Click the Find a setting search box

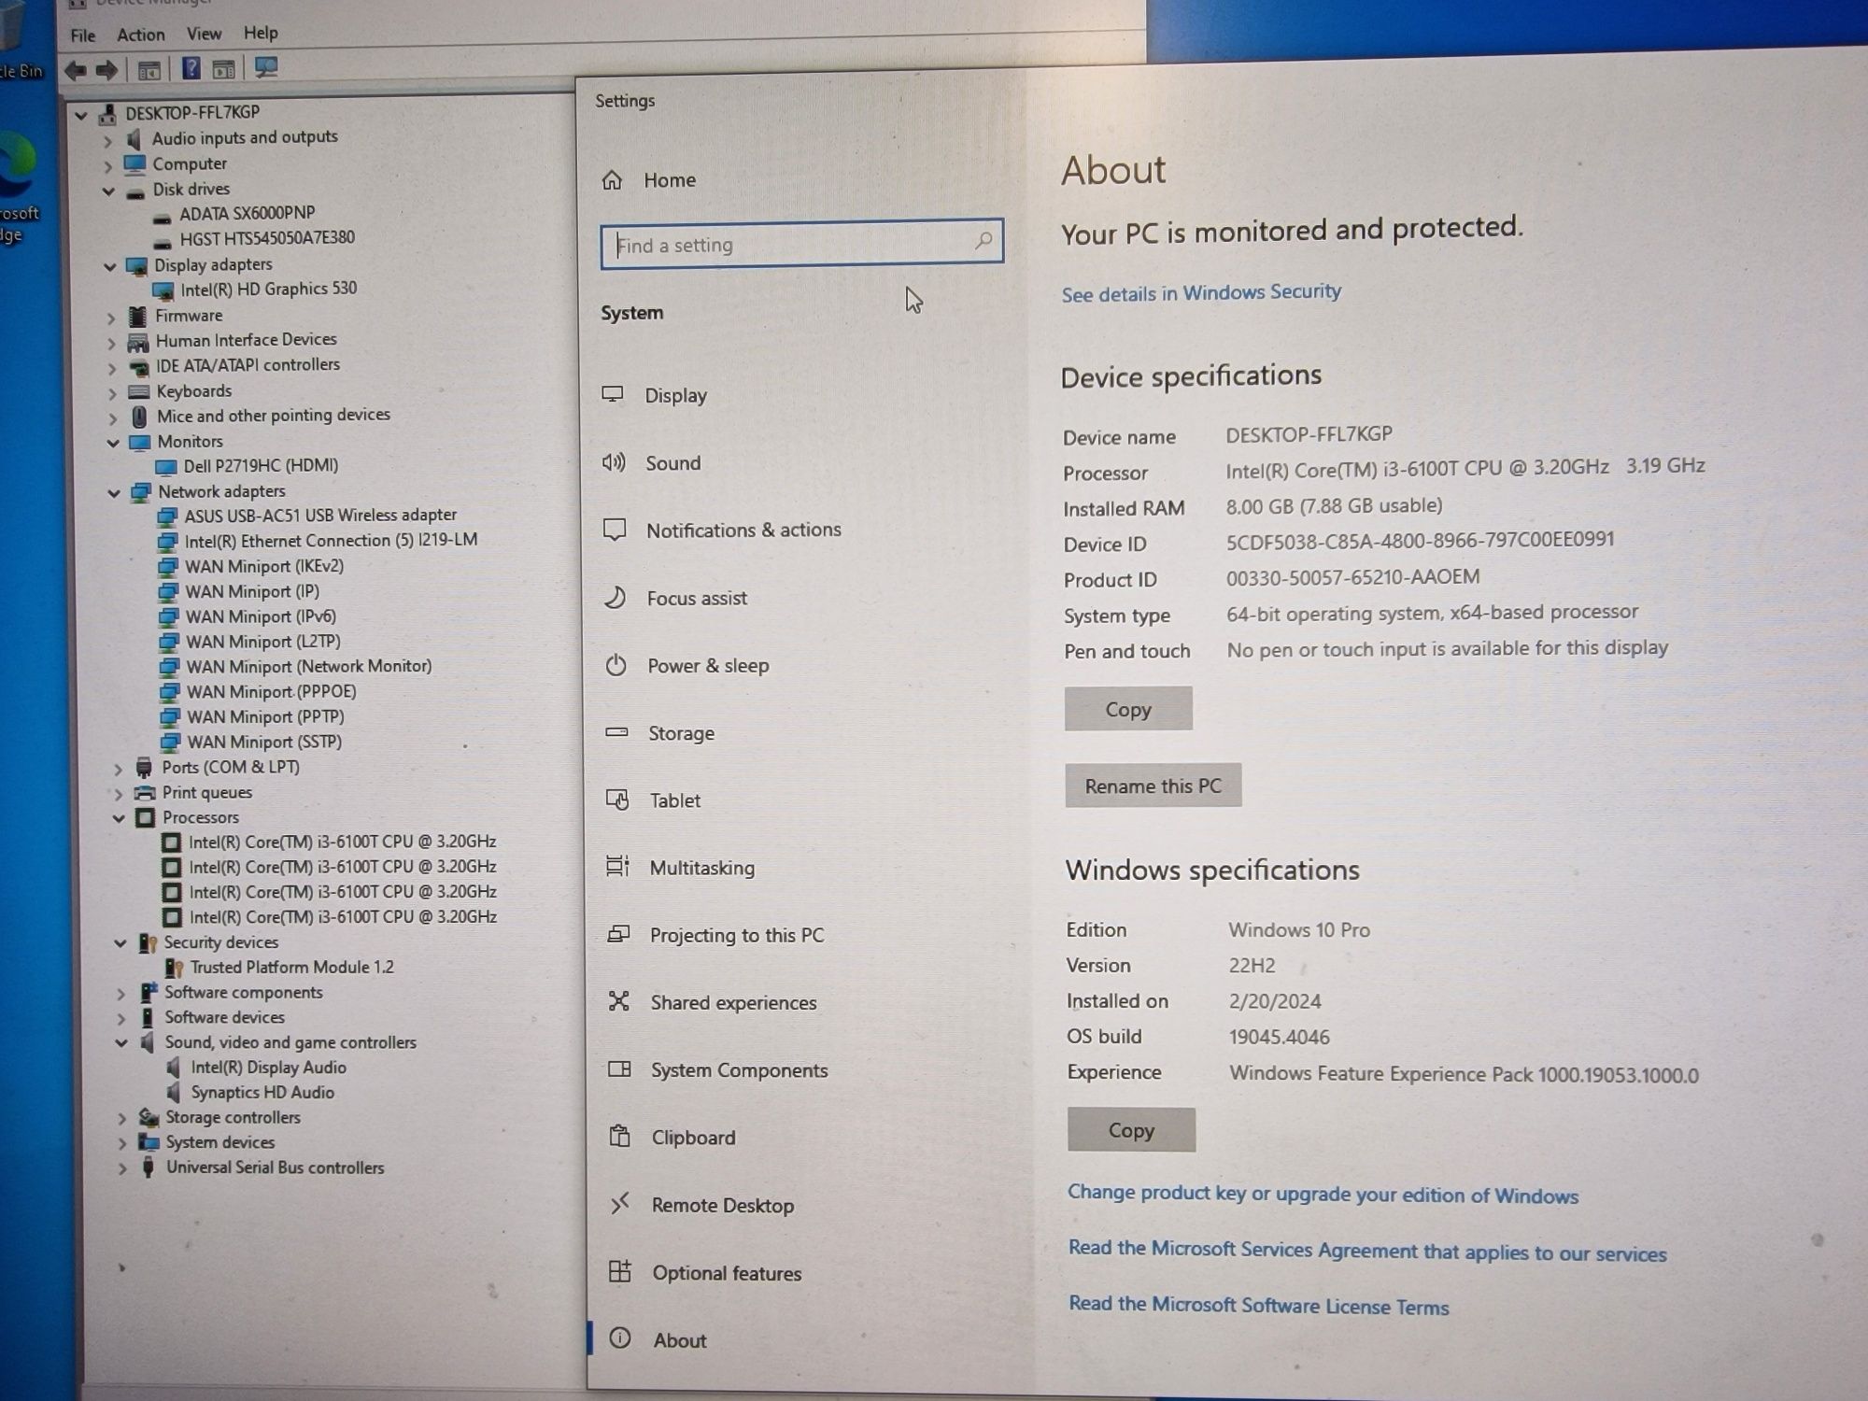click(x=801, y=244)
